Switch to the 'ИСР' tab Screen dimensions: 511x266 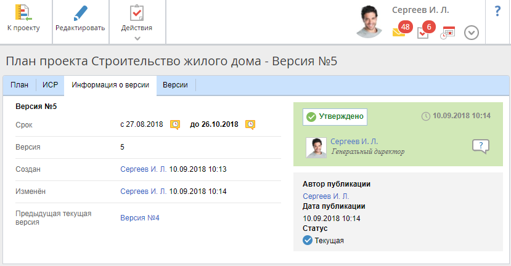(x=50, y=85)
